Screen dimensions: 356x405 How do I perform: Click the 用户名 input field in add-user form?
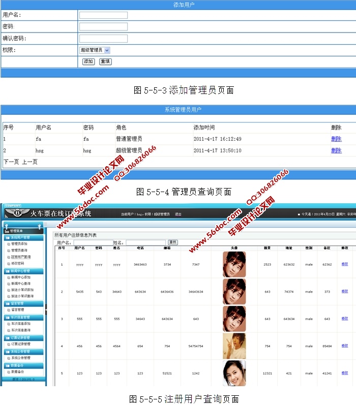103,15
